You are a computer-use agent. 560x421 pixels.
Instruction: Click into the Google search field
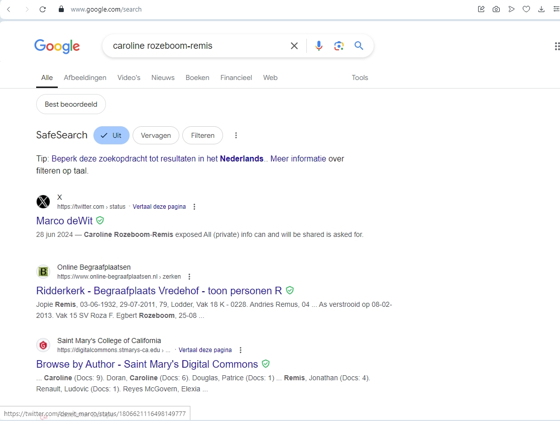[x=196, y=46]
